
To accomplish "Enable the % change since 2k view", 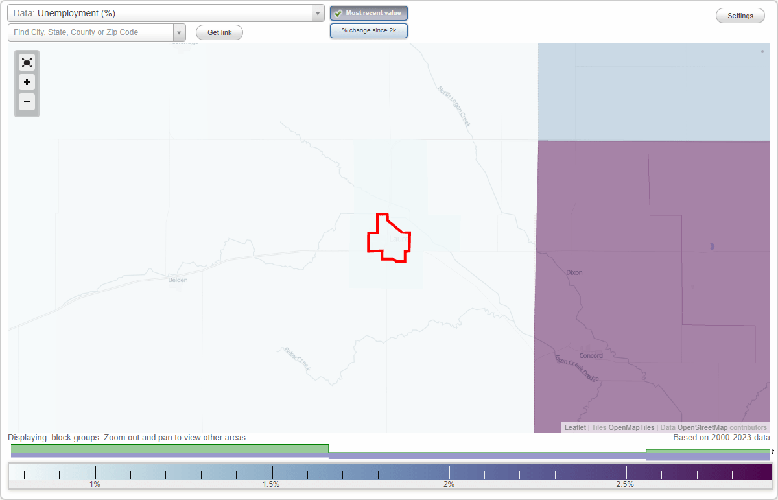I will pos(369,30).
